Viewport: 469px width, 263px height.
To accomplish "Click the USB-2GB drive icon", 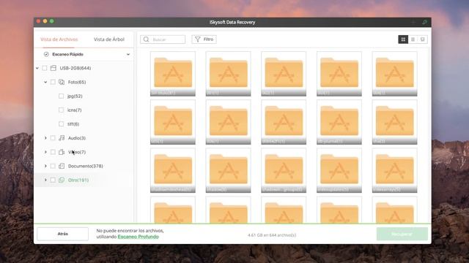I will 53,68.
